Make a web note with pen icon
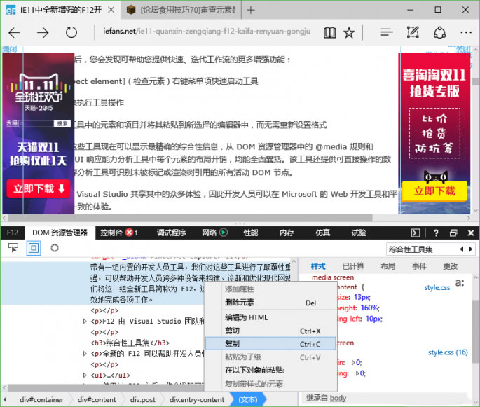 [x=413, y=33]
